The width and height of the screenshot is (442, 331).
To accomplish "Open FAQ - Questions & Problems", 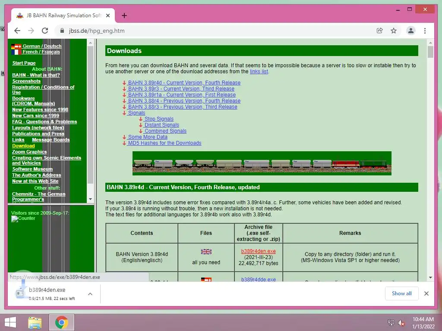I will click(44, 122).
